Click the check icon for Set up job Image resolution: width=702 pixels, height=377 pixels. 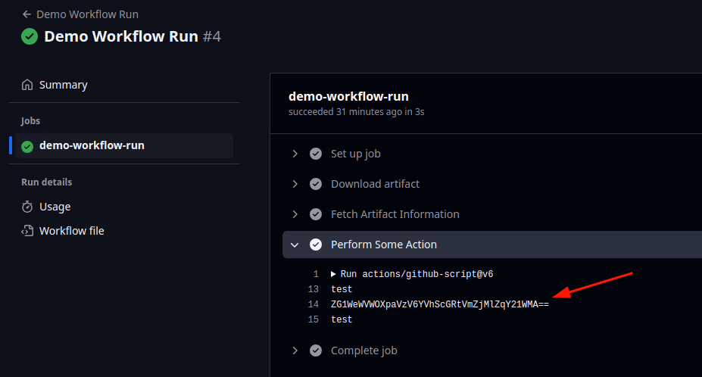pos(316,154)
